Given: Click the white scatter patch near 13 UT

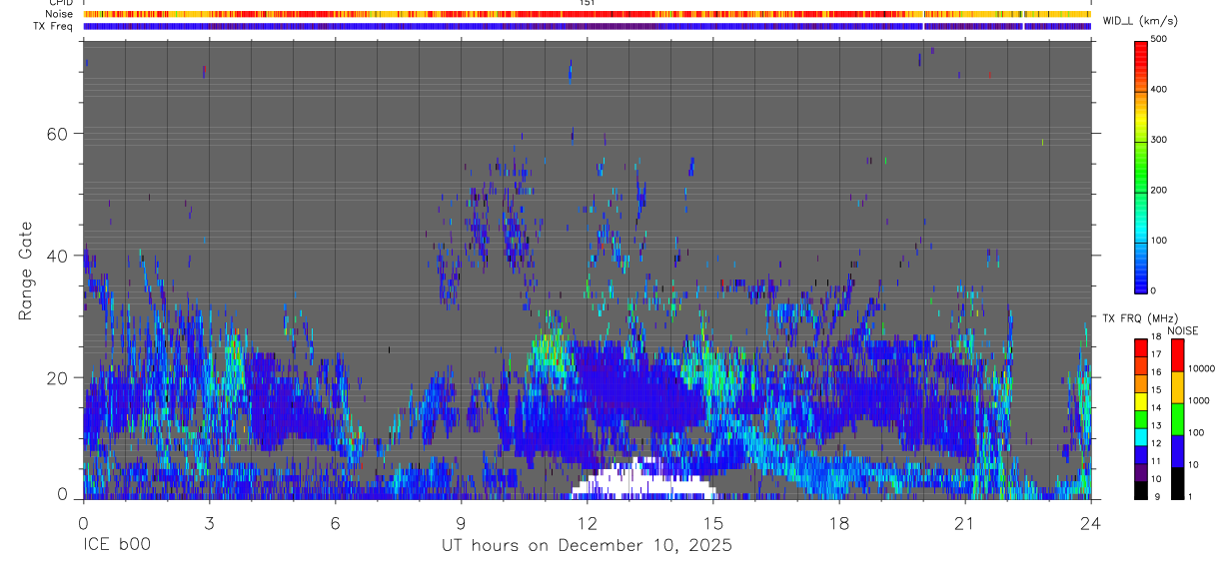Looking at the screenshot, I should pyautogui.click(x=643, y=479).
